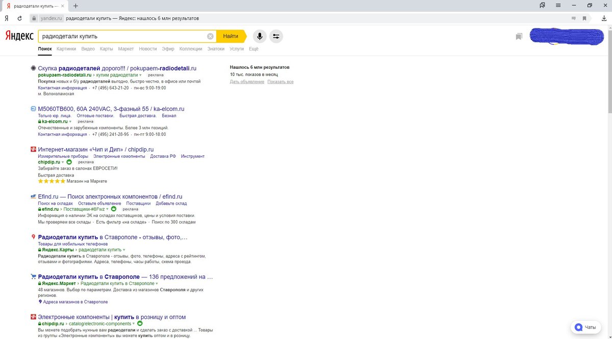Open Yandex collections bookmark icon
Image resolution: width=612 pixels, height=339 pixels.
pyautogui.click(x=519, y=37)
